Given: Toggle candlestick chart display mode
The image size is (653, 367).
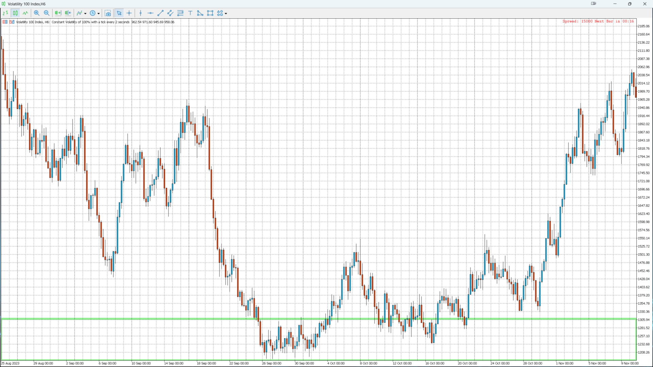Looking at the screenshot, I should 15,13.
